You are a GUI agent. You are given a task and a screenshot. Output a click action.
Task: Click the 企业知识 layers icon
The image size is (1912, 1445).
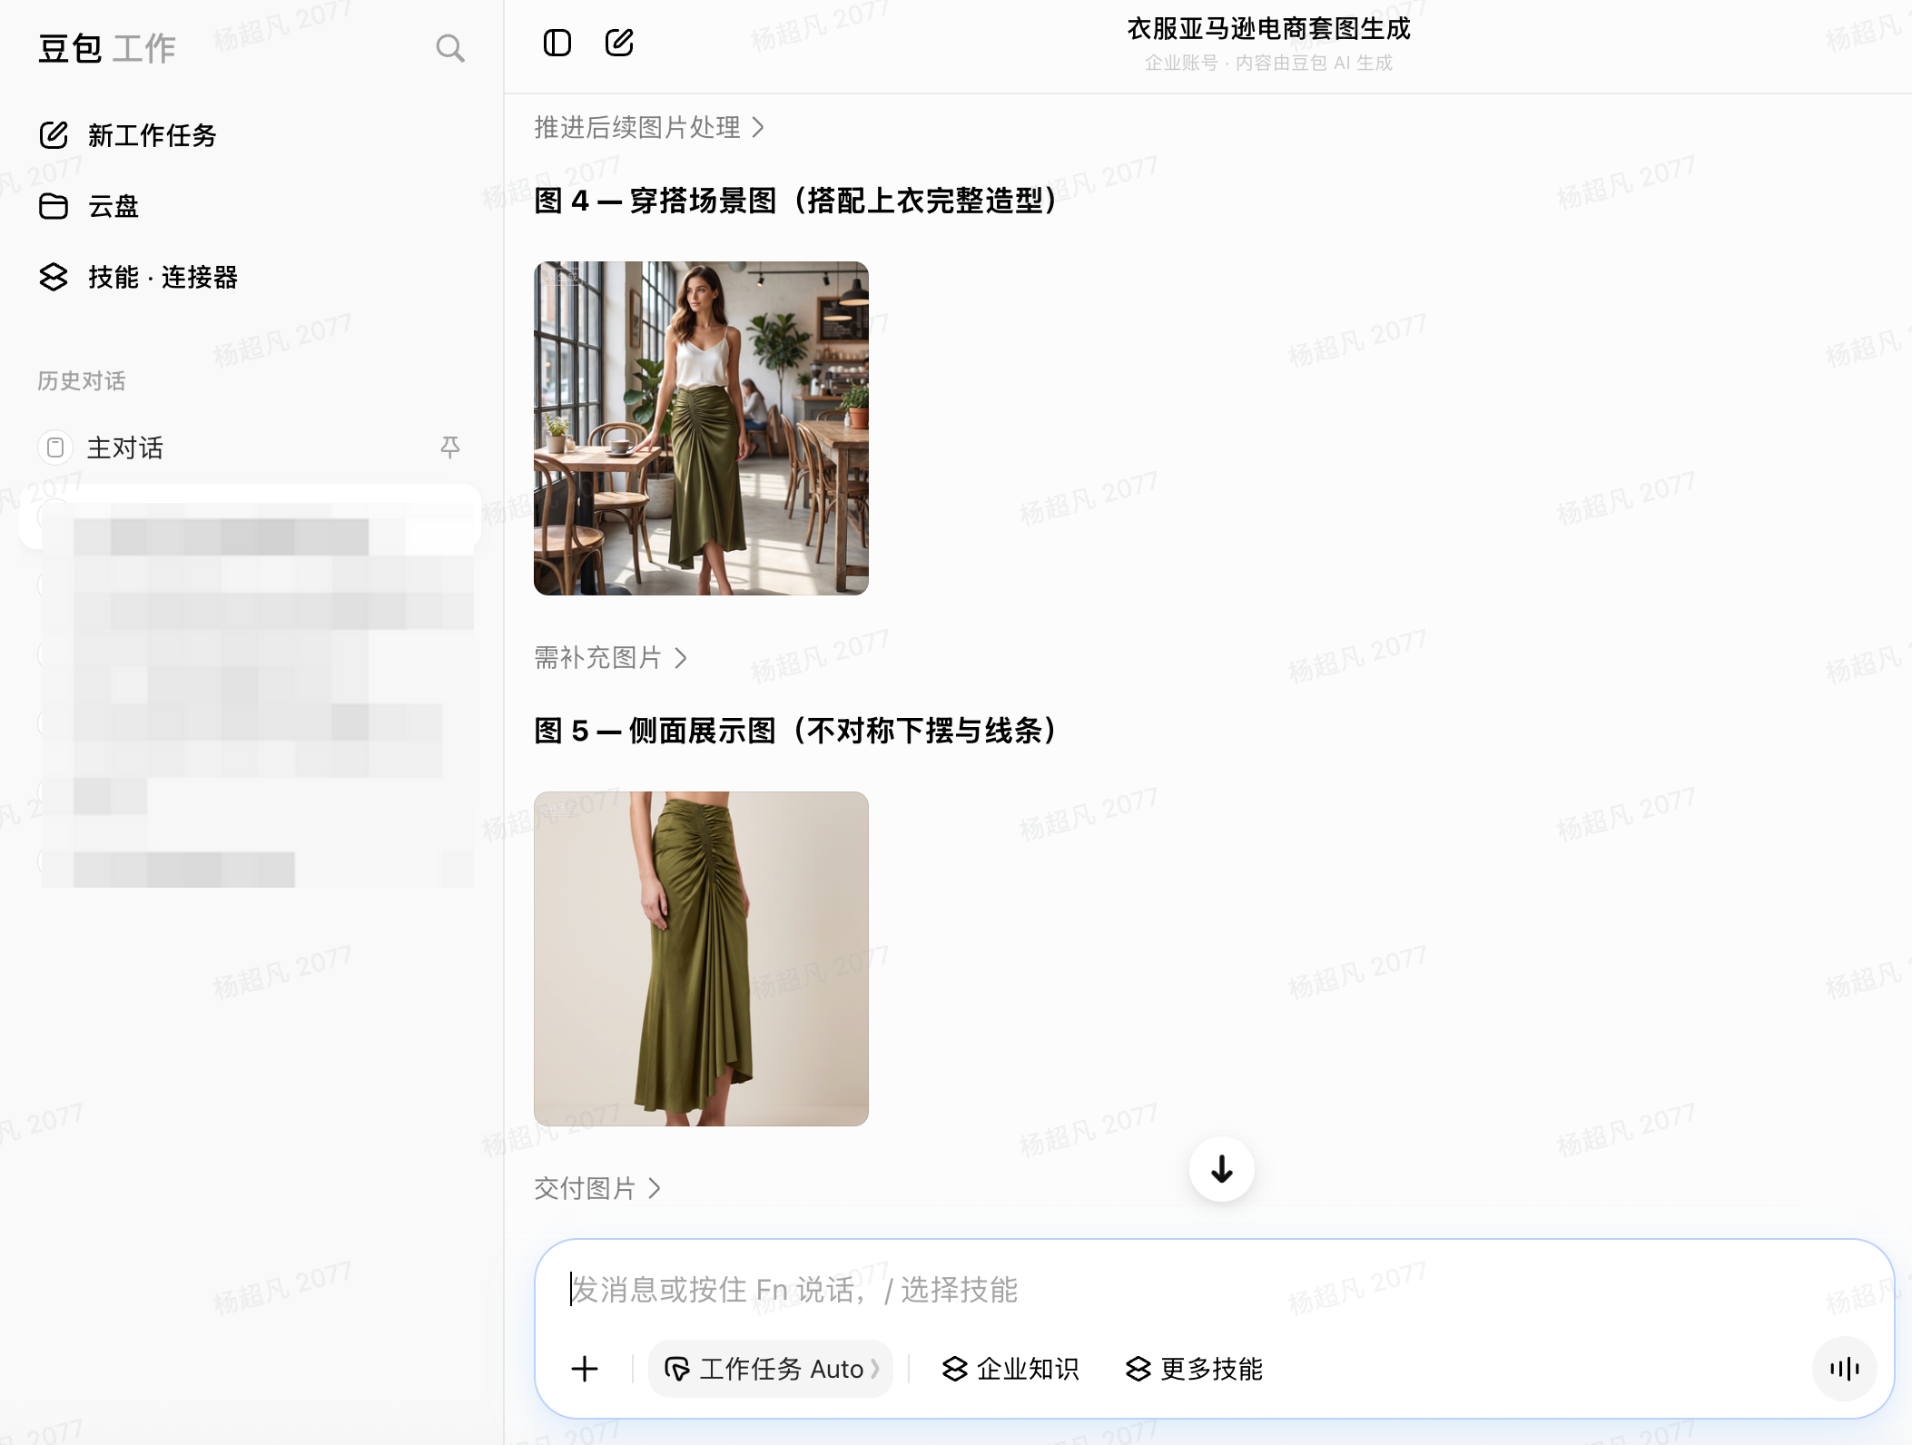pyautogui.click(x=954, y=1369)
